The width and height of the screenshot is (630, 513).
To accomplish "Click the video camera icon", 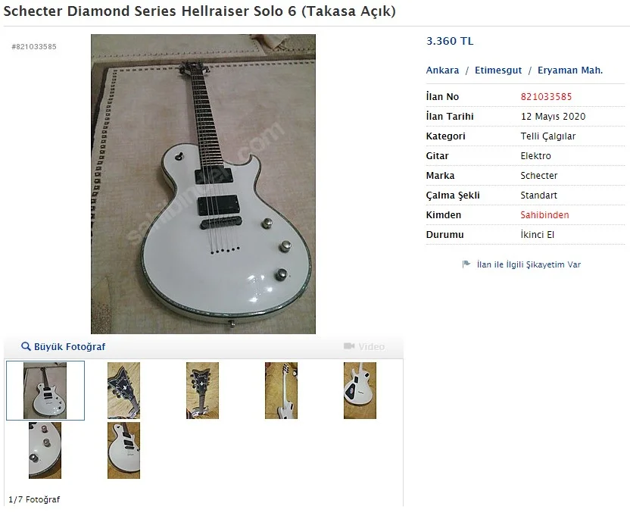I will pyautogui.click(x=349, y=346).
